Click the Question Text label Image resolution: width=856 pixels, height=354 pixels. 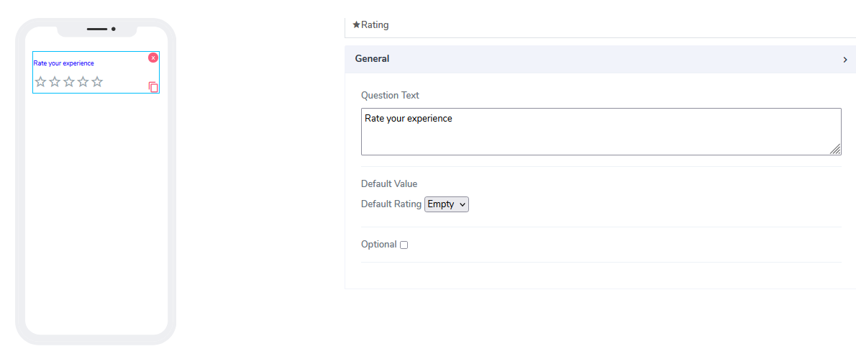pos(390,96)
